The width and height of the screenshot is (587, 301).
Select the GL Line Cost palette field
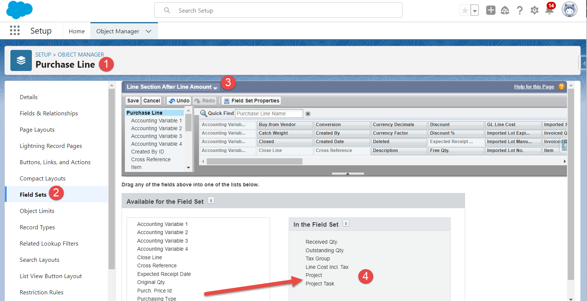click(513, 125)
